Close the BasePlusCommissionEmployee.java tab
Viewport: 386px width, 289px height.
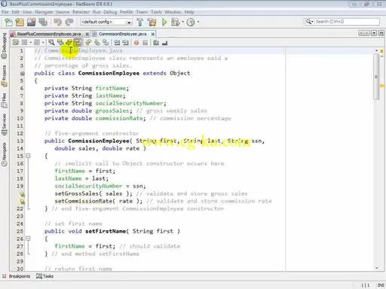tap(87, 34)
